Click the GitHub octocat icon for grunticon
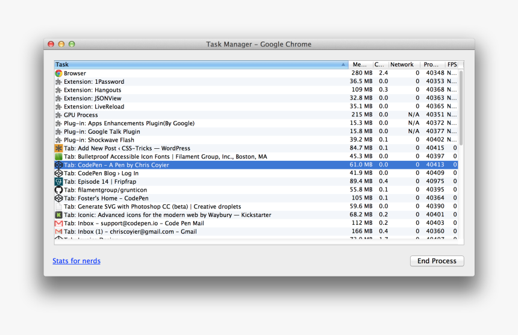This screenshot has height=335, width=518. point(58,190)
